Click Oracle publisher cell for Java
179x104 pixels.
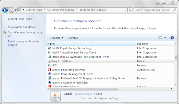coord(141,61)
